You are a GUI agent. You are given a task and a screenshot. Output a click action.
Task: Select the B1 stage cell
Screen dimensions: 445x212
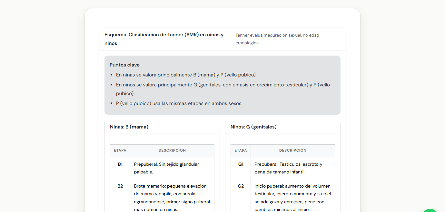(120, 164)
